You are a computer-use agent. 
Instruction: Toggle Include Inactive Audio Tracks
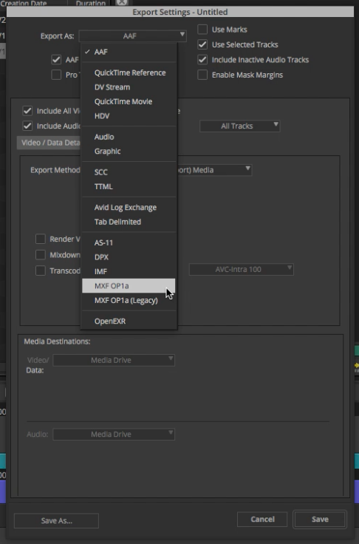coord(202,60)
